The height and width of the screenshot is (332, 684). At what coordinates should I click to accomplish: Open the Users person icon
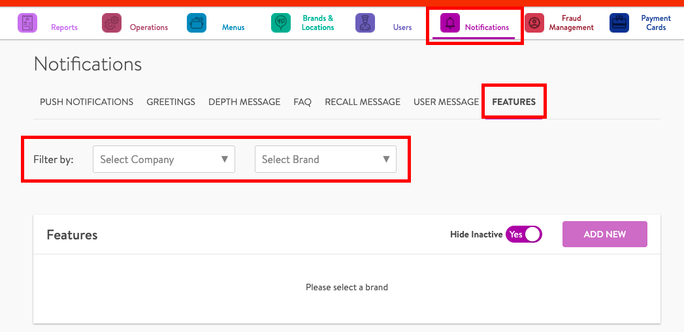click(365, 23)
